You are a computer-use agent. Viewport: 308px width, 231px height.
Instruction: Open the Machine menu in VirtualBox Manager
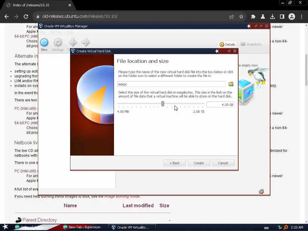[56, 32]
